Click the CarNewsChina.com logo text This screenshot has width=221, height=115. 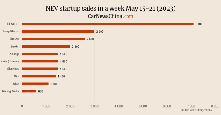tap(110, 16)
